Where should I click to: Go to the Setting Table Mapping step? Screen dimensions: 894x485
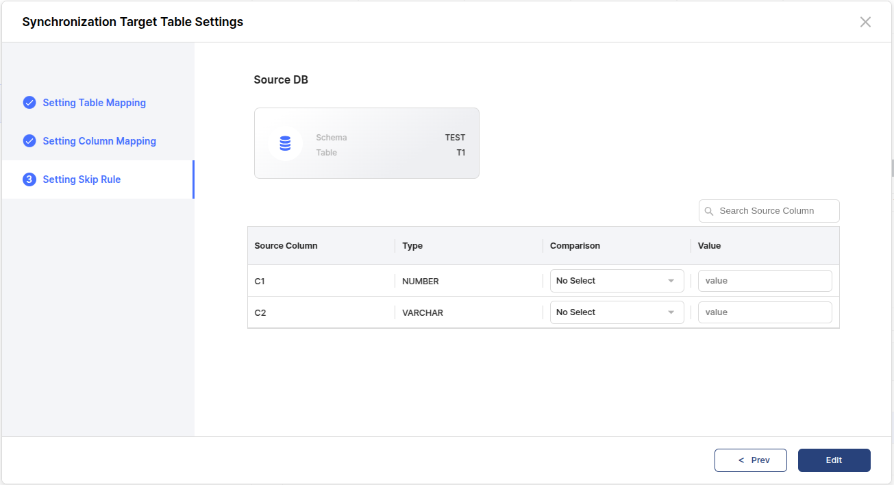tap(94, 103)
